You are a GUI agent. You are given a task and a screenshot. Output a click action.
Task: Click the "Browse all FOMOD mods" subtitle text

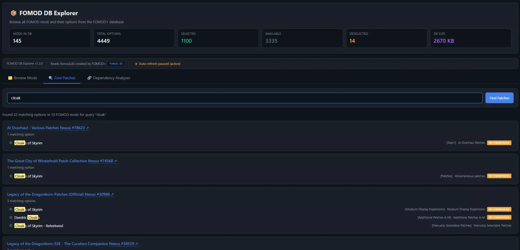pyautogui.click(x=66, y=22)
